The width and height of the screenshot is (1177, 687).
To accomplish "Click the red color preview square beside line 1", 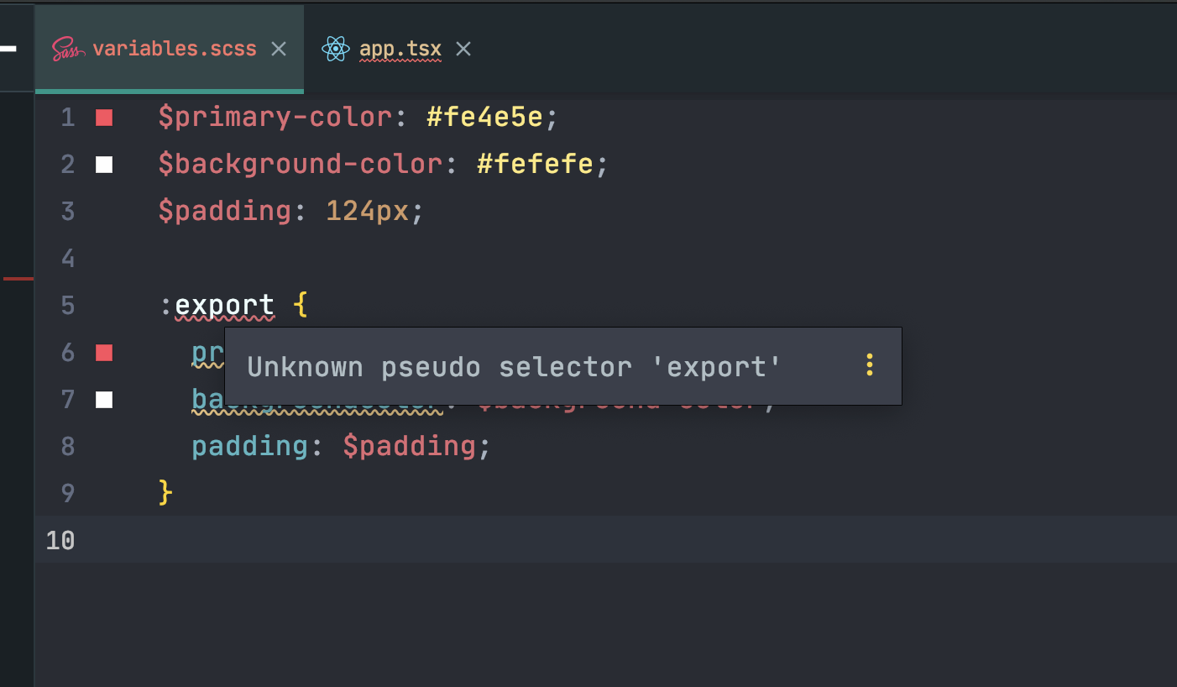I will tap(103, 118).
